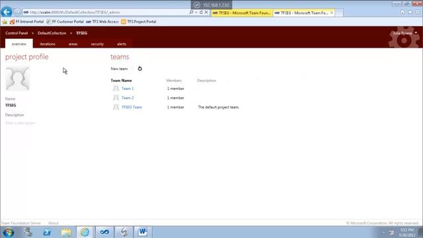This screenshot has width=423, height=238.
Task: Launch PowerShell from the taskbar
Action: 47,232
